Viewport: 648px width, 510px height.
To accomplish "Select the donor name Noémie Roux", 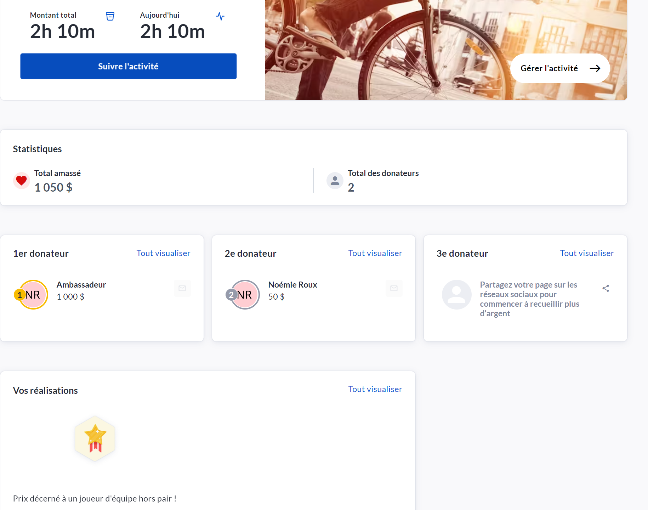I will coord(292,285).
